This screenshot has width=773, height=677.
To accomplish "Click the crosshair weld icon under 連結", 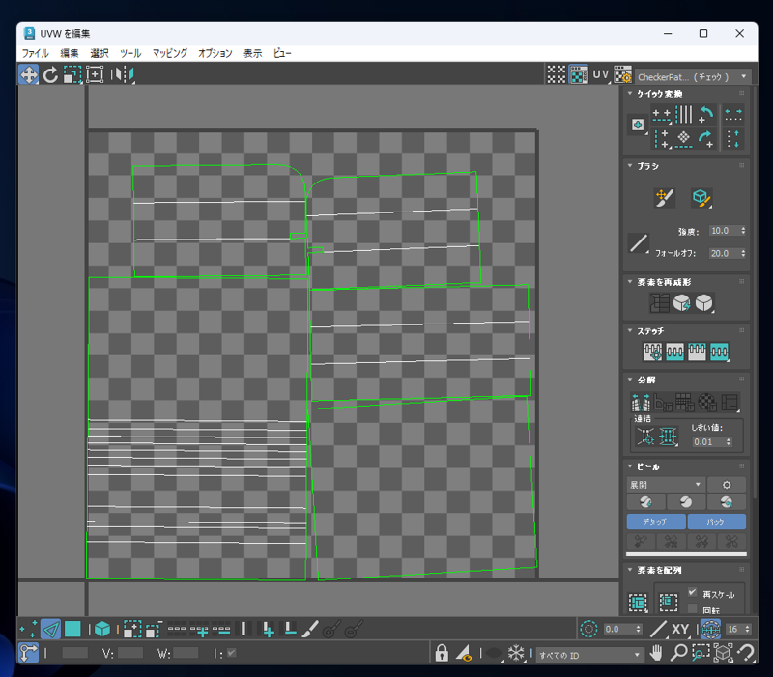I will (x=645, y=437).
